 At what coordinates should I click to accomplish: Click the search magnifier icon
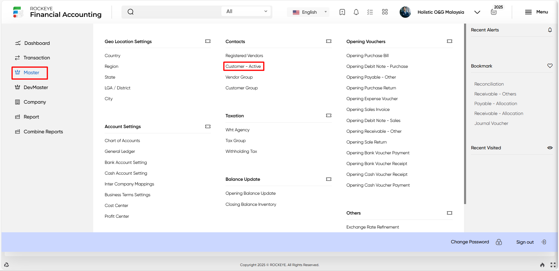[131, 12]
